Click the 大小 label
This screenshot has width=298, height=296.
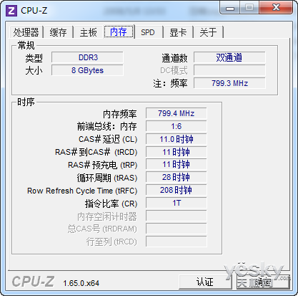click(x=34, y=71)
